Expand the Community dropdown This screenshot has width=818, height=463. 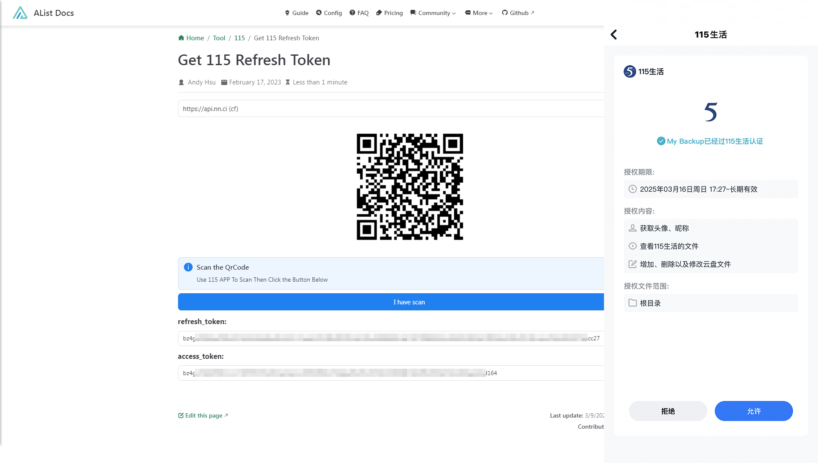click(x=433, y=13)
